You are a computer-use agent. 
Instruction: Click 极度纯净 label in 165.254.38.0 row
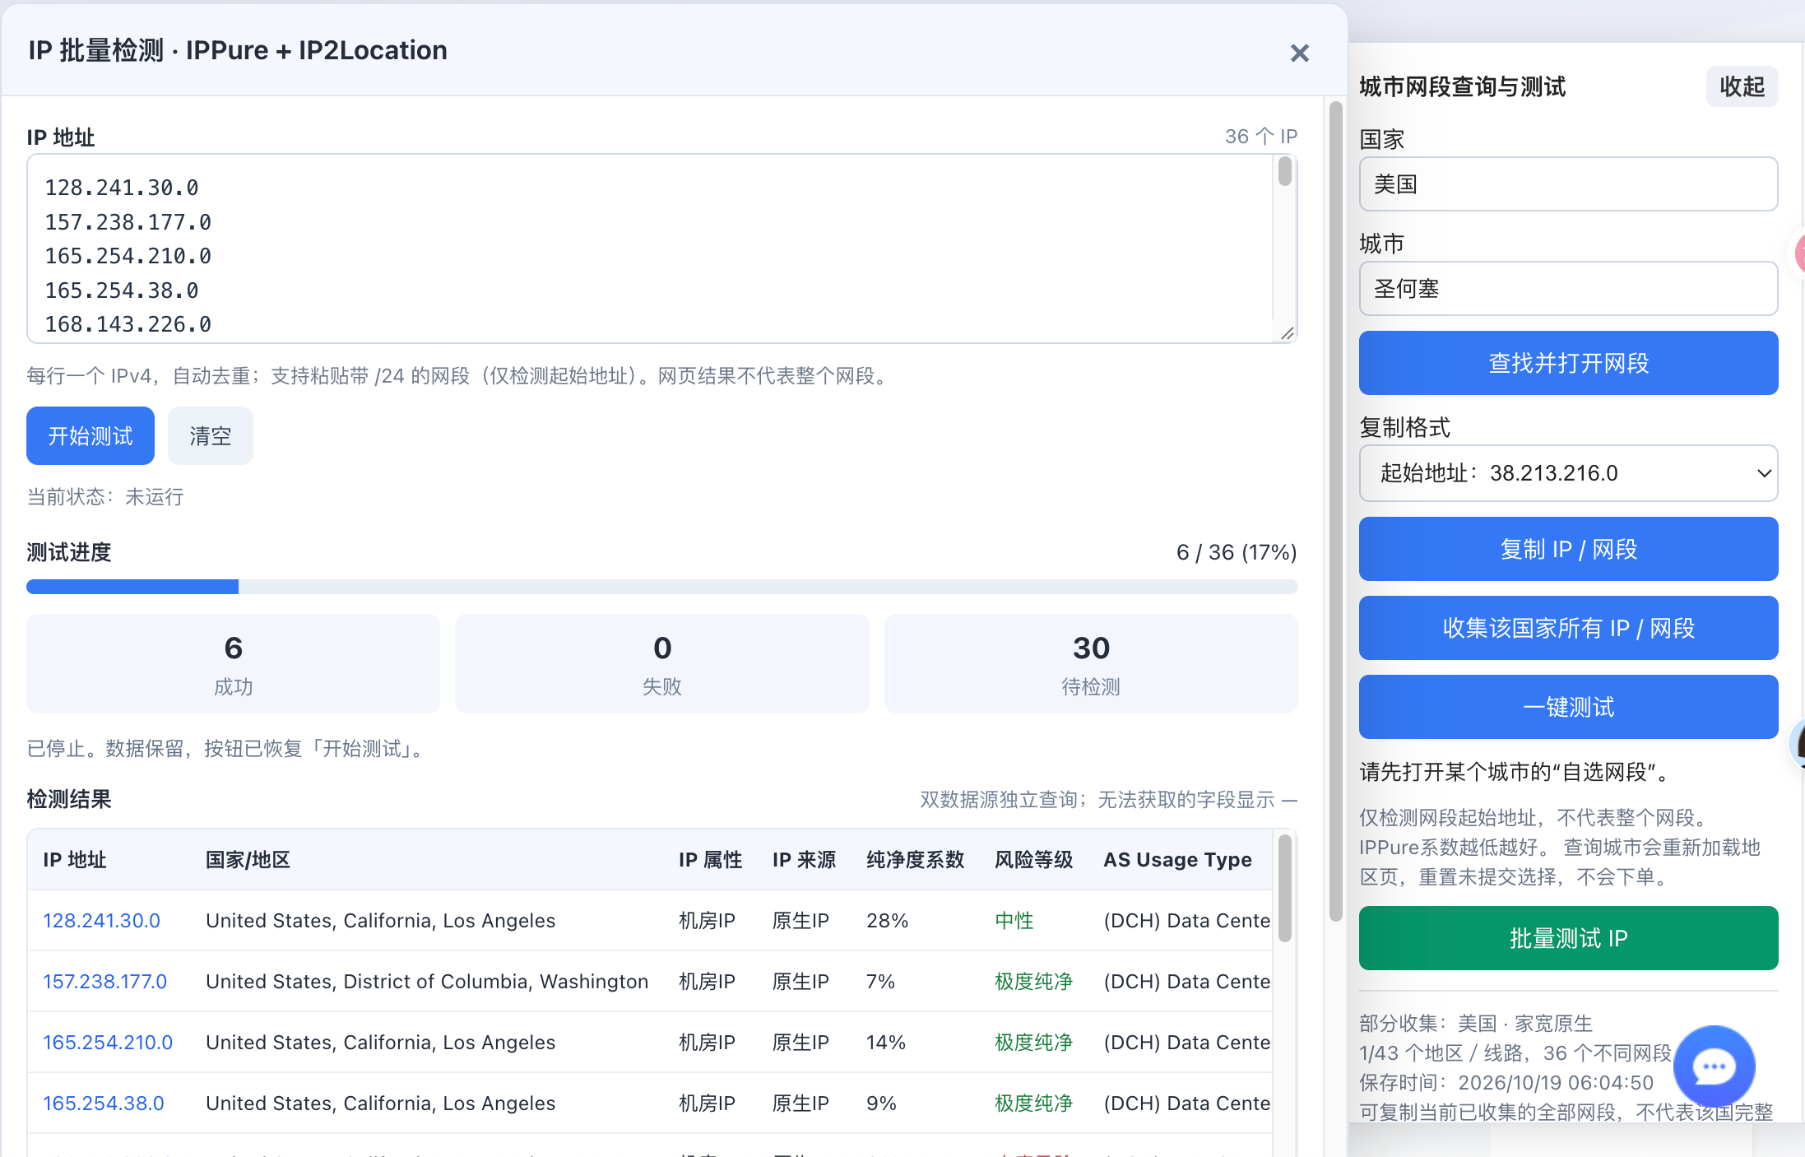pos(1034,1104)
